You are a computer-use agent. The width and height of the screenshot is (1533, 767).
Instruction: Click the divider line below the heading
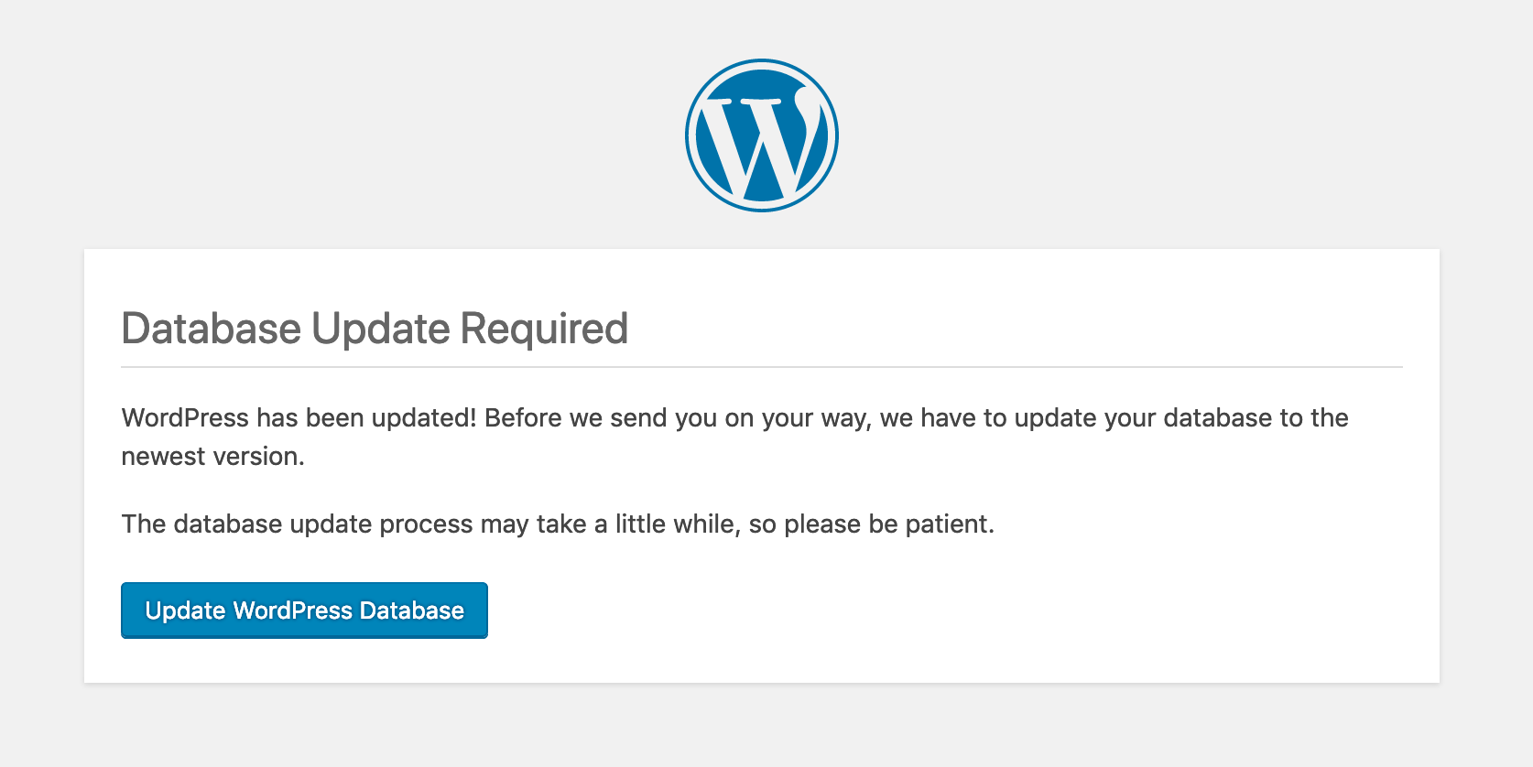(x=762, y=367)
